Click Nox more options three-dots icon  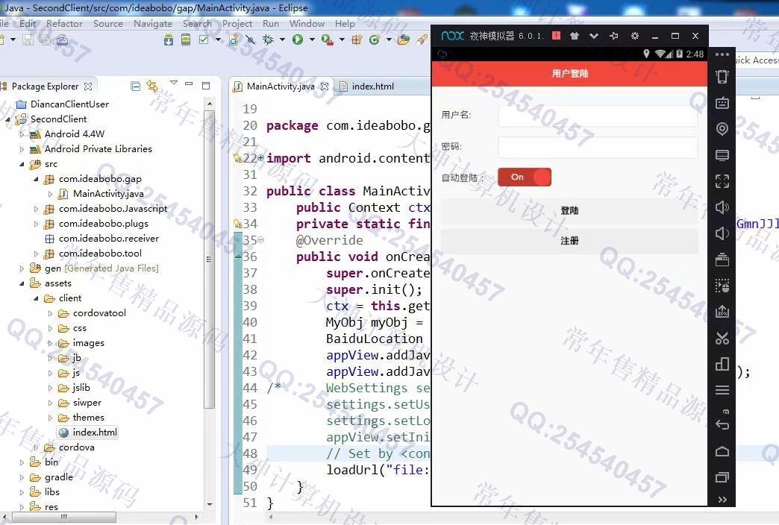pos(722,54)
